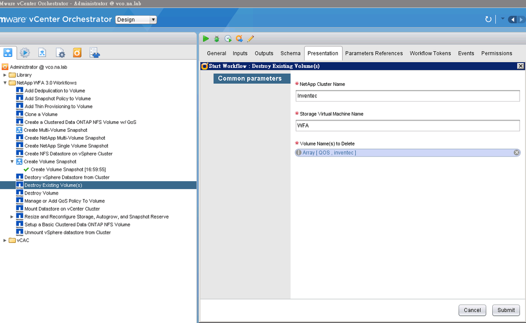Screen dimensions: 526x323
Task: Close the Start Workflow dialog
Action: pyautogui.click(x=520, y=66)
